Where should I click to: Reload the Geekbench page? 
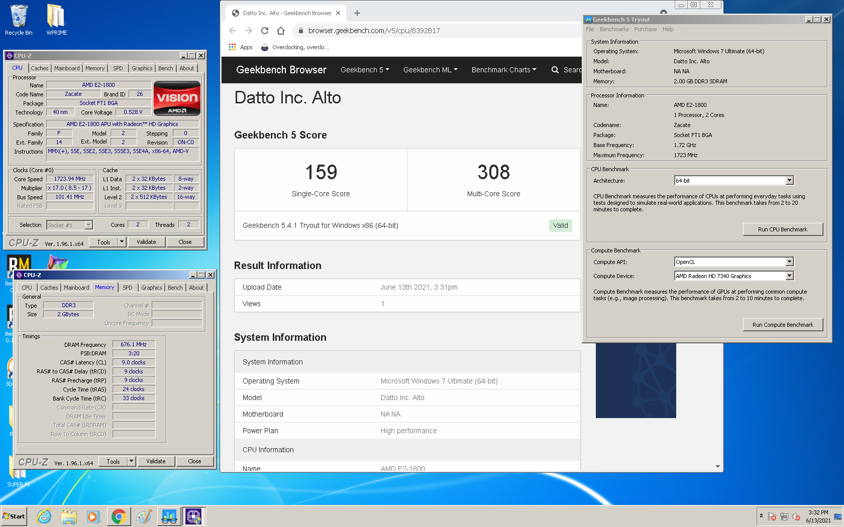tap(265, 31)
